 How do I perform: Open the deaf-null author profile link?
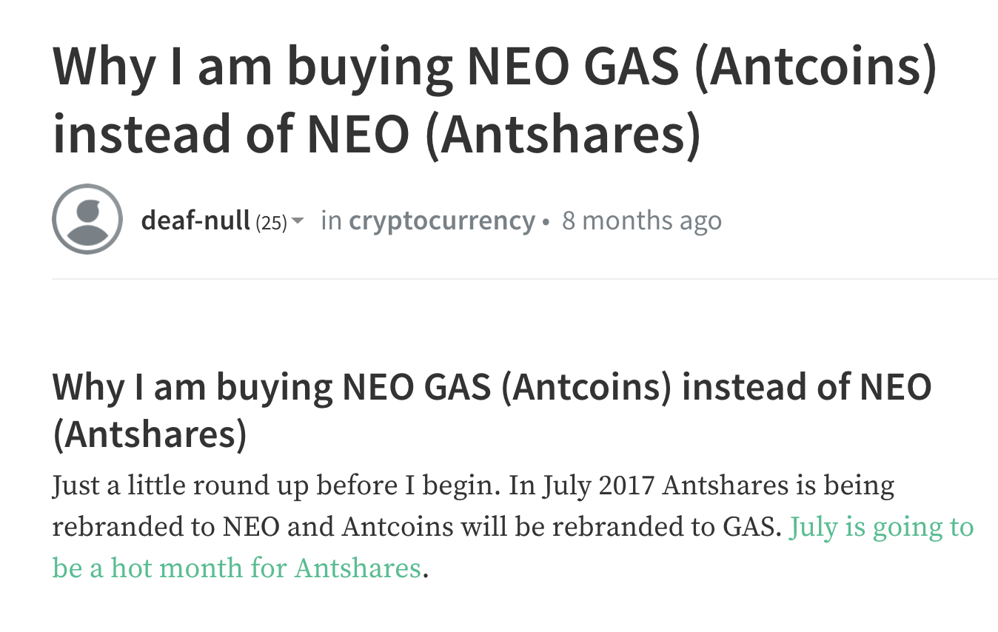click(195, 221)
